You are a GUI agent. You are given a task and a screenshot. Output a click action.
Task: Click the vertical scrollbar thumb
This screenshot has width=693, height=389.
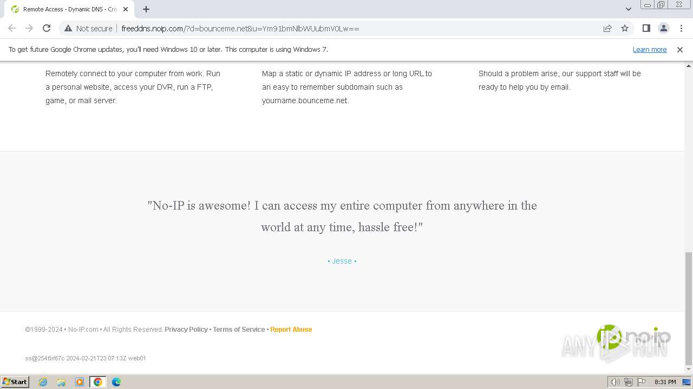(689, 308)
